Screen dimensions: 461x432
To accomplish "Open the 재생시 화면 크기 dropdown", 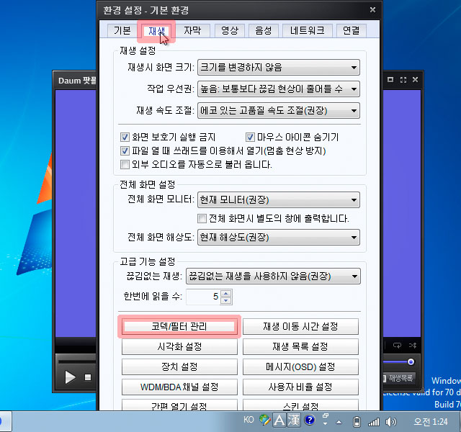I will click(x=278, y=68).
